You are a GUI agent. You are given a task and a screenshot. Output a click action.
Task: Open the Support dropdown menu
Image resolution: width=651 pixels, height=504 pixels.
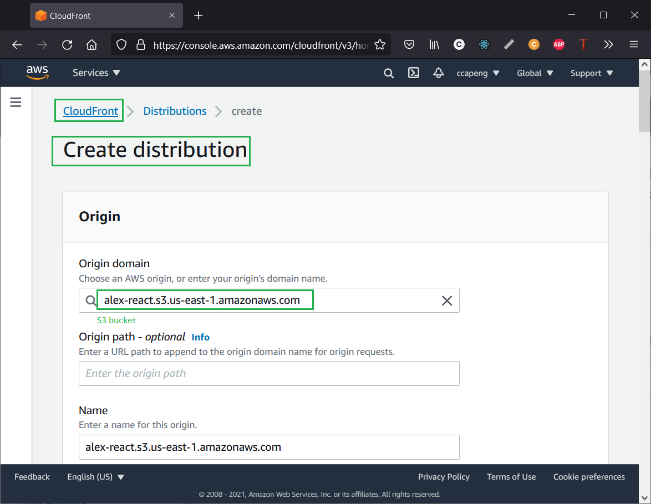(592, 73)
